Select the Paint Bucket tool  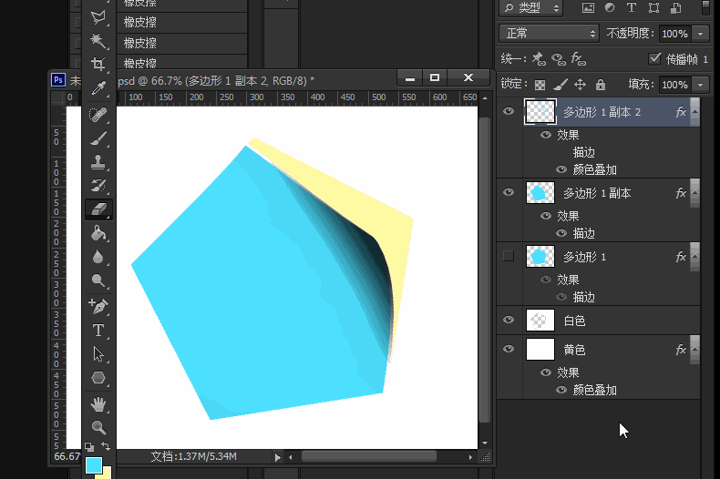click(98, 233)
